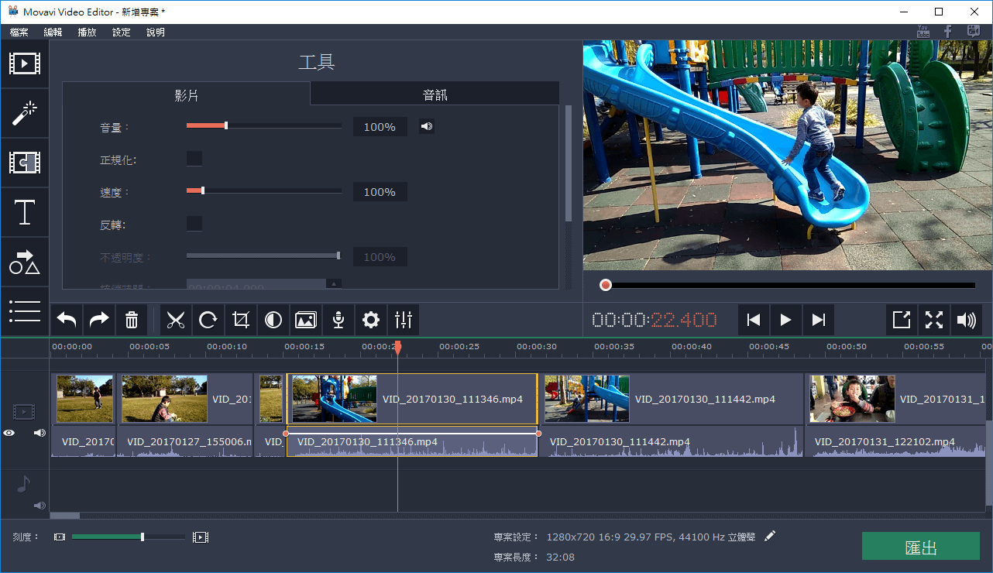
Task: Click the 速度 slider handle
Action: tap(203, 190)
